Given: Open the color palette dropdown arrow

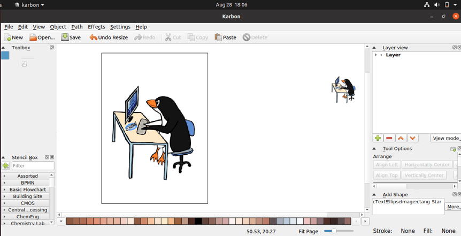Looking at the screenshot, I should [61, 222].
